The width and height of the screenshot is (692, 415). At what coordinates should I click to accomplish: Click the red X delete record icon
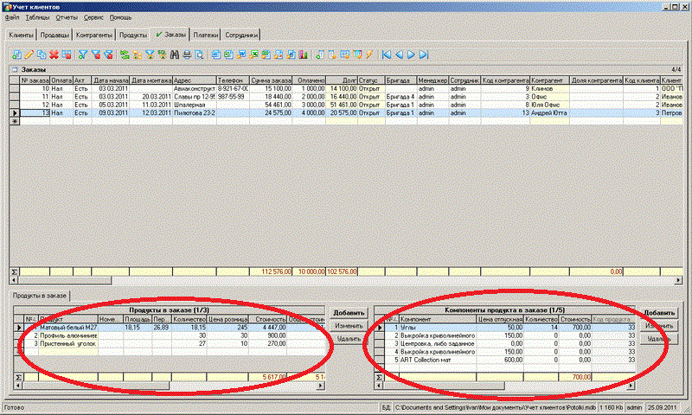coord(54,54)
